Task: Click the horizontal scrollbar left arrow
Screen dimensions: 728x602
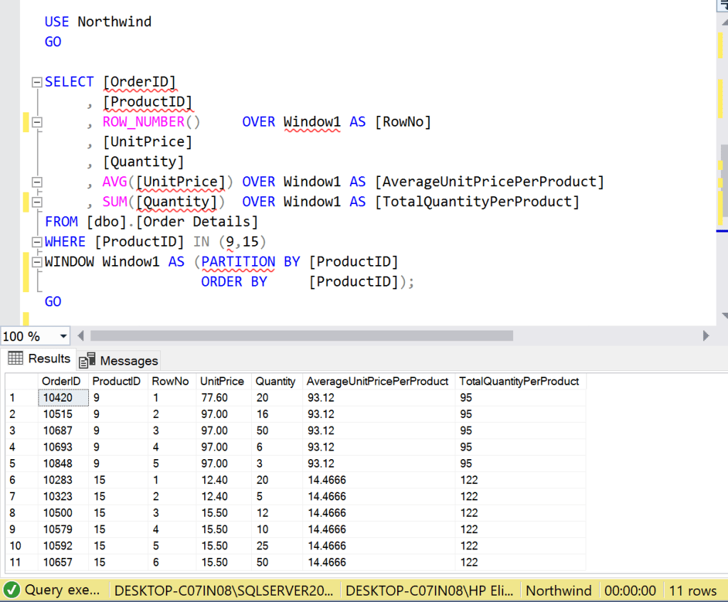Action: 81,335
